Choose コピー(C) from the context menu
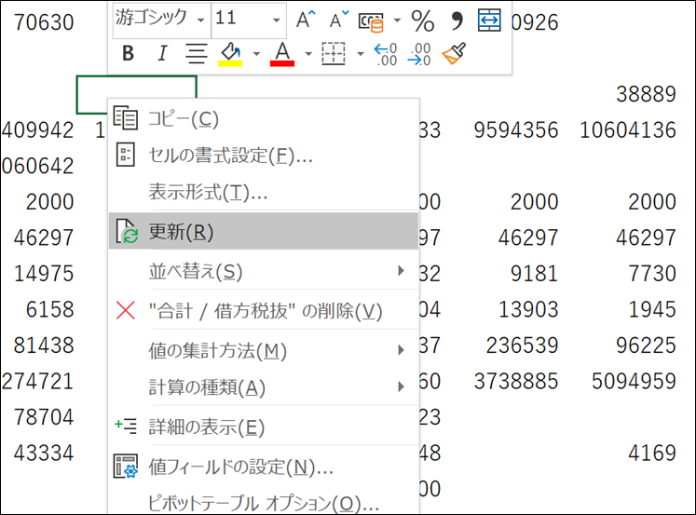This screenshot has width=696, height=515. [x=264, y=119]
